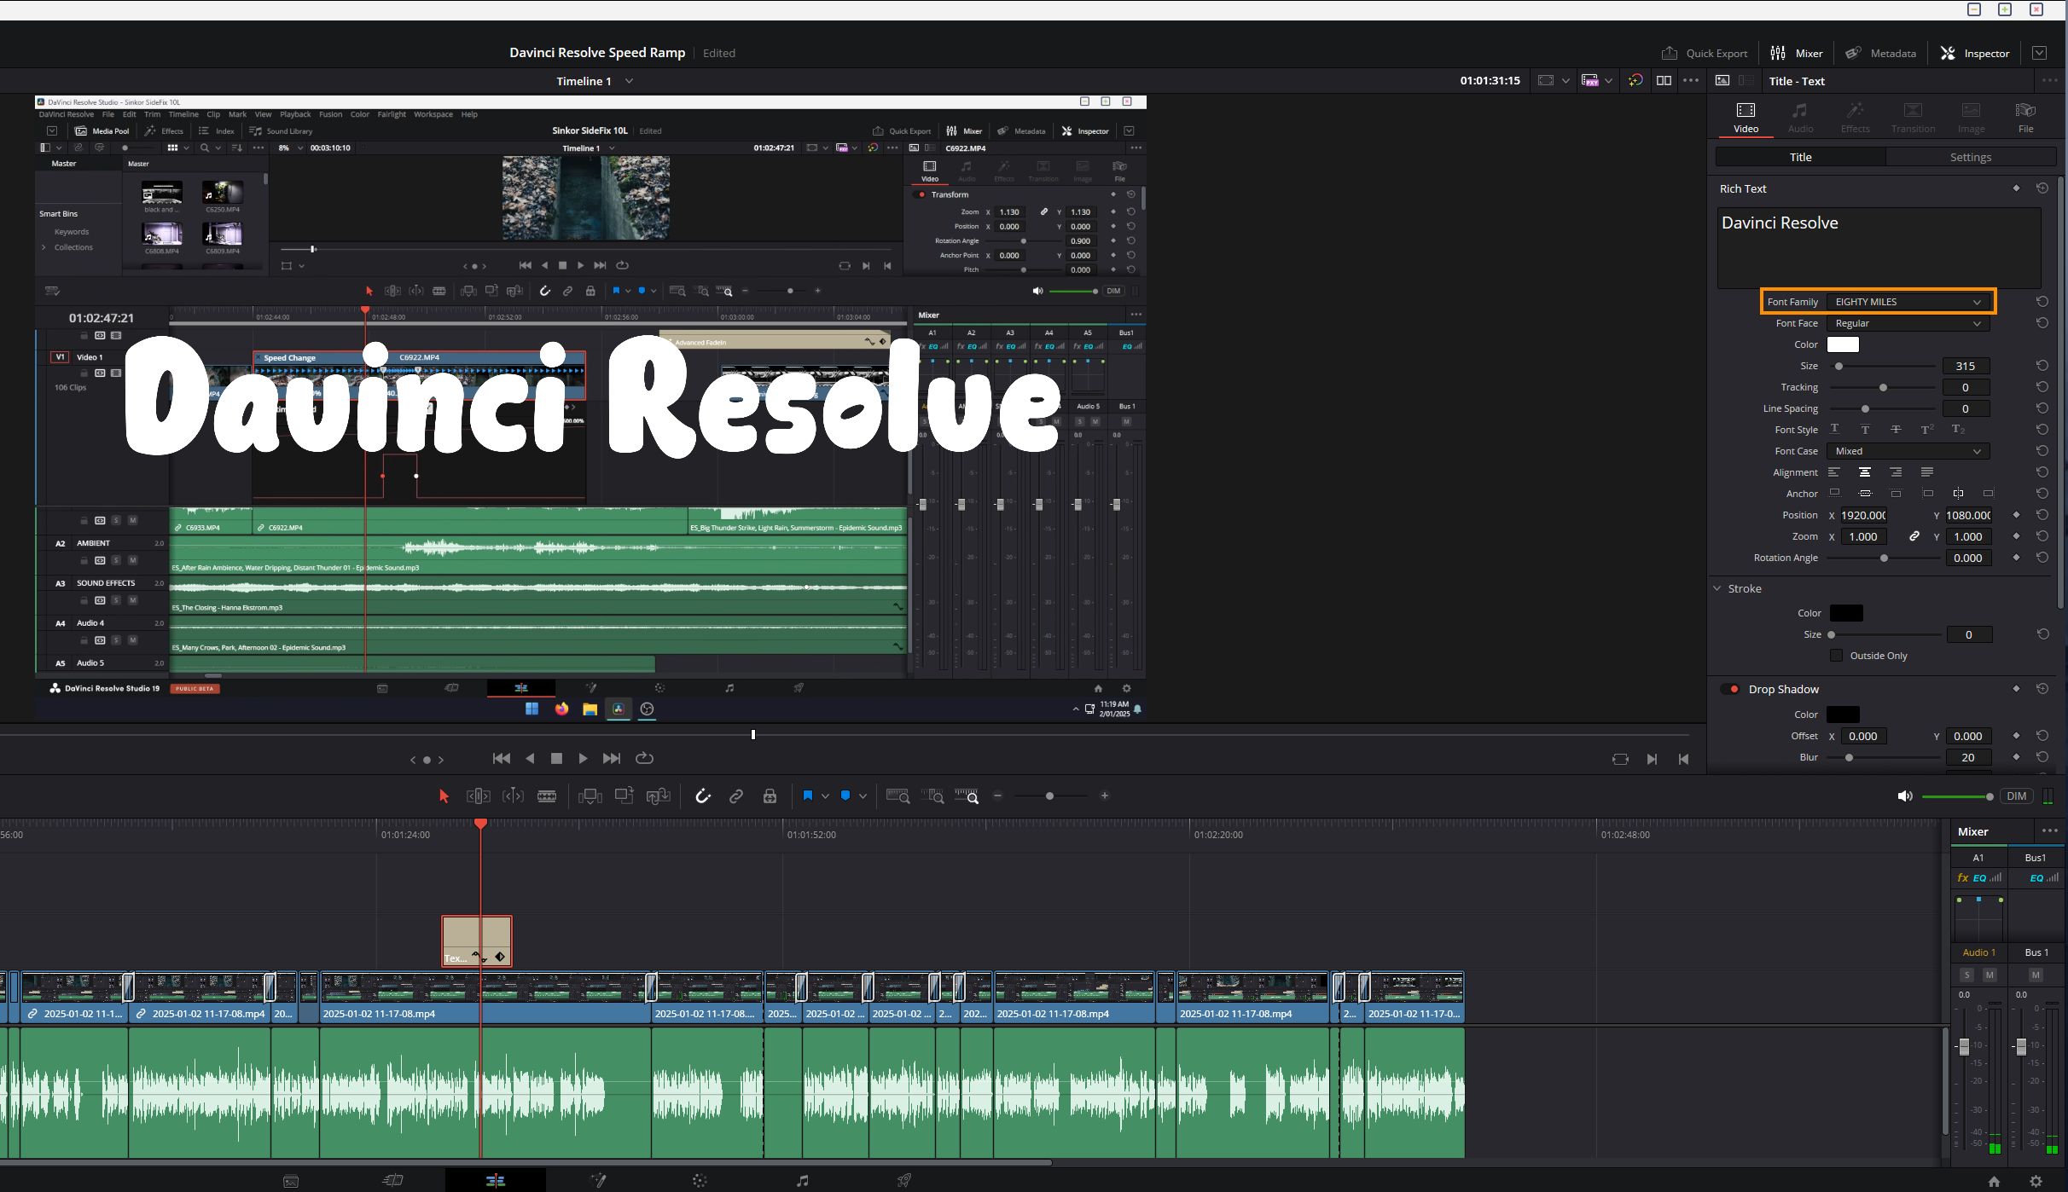Select the Dynamic Trim Mode tool
Viewport: 2068px width, 1192px height.
click(513, 796)
